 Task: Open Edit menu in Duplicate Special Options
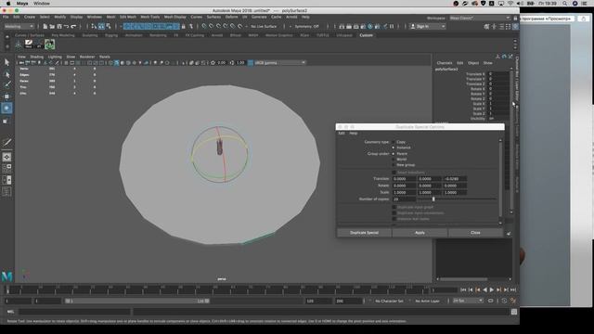tap(342, 134)
